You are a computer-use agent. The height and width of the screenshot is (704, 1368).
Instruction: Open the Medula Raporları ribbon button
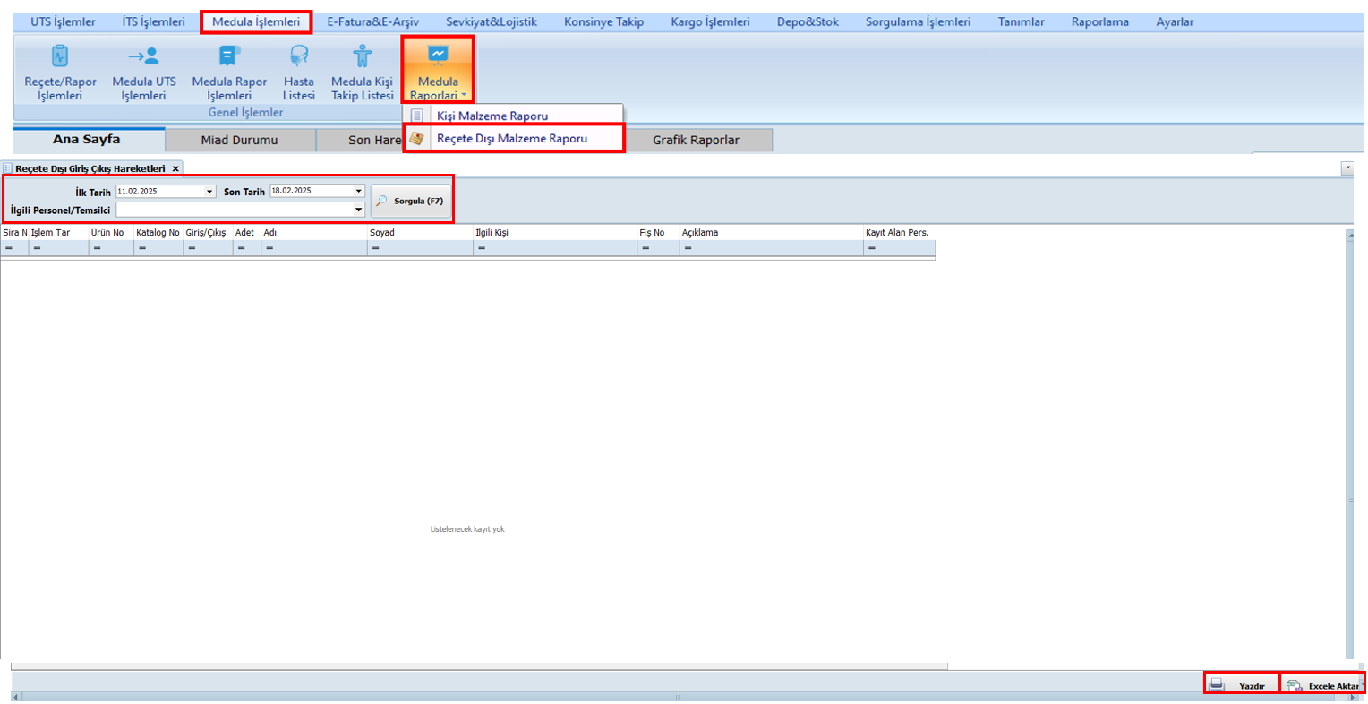coord(438,72)
